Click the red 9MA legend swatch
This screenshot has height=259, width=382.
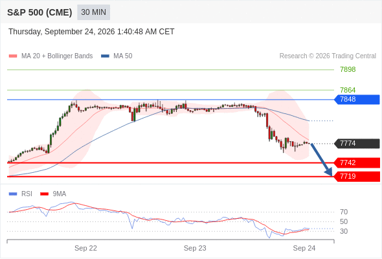(44, 194)
